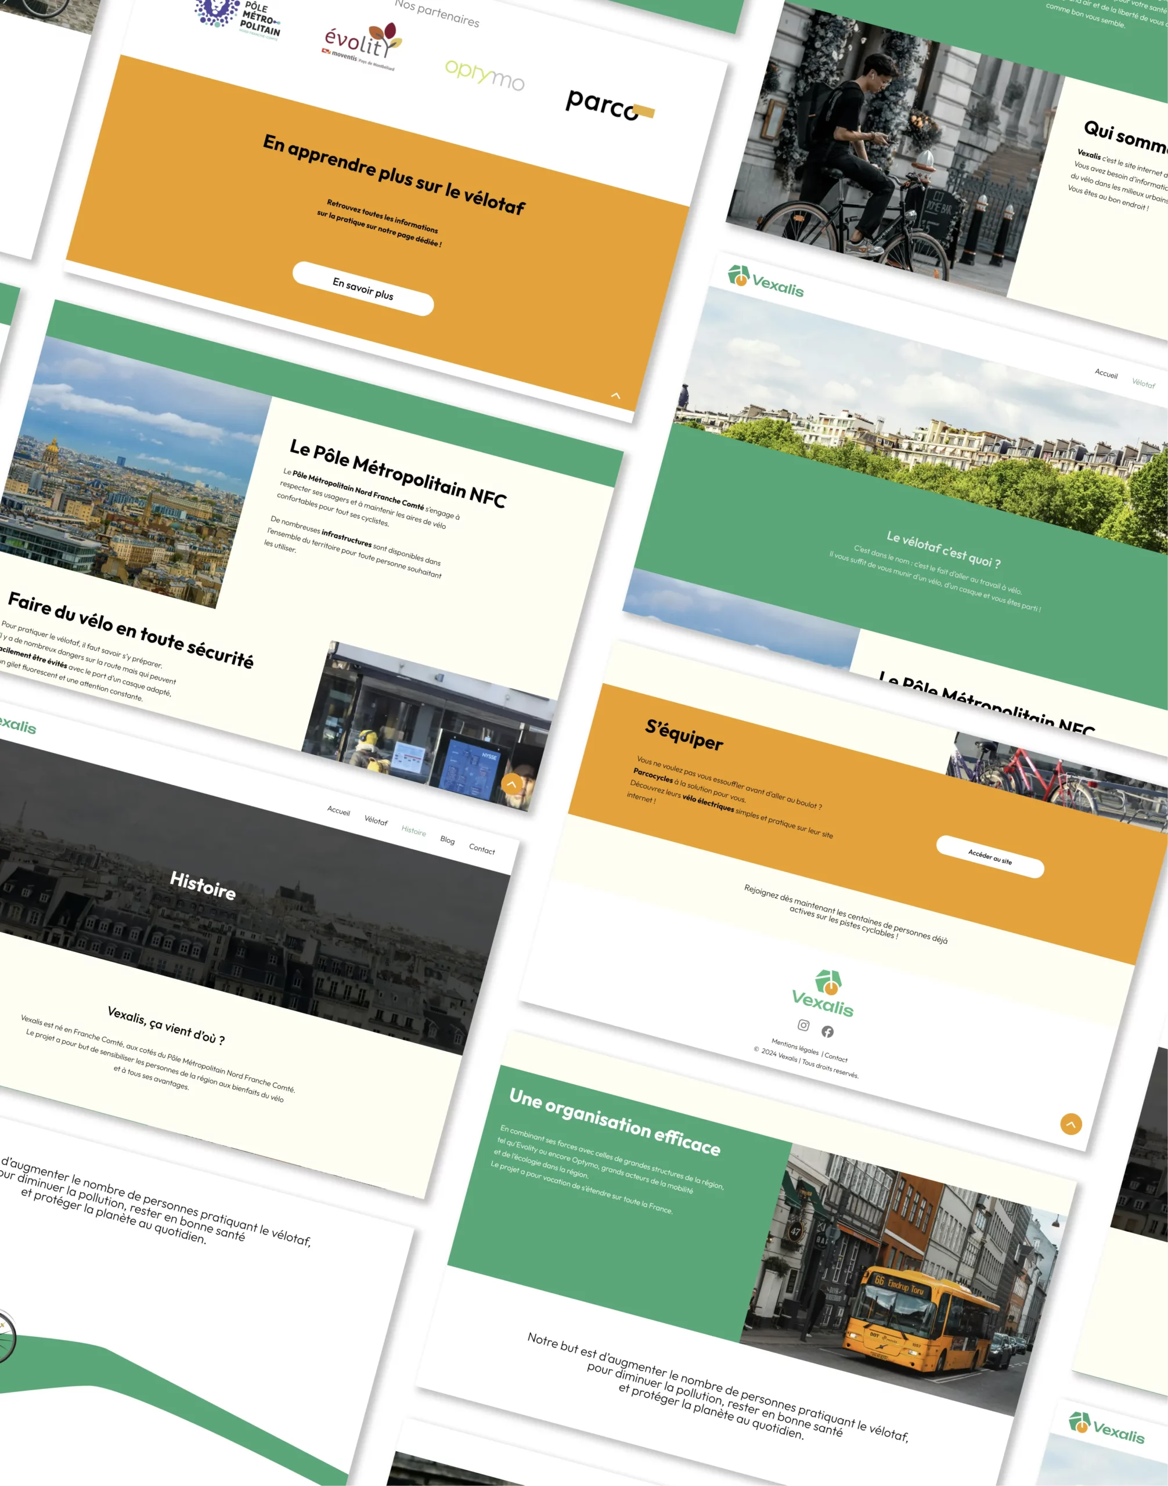Select Histoire in the navigation menu

click(413, 831)
